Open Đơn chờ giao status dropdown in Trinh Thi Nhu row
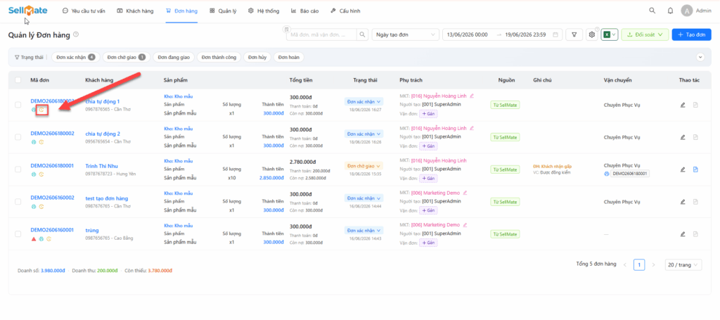Screen dimensions: 720x320 click(364, 166)
